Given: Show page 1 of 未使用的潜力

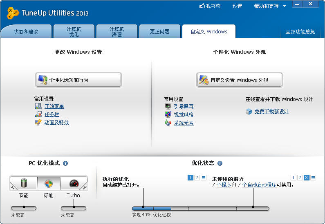Looking at the screenshot, I should point(293,178).
